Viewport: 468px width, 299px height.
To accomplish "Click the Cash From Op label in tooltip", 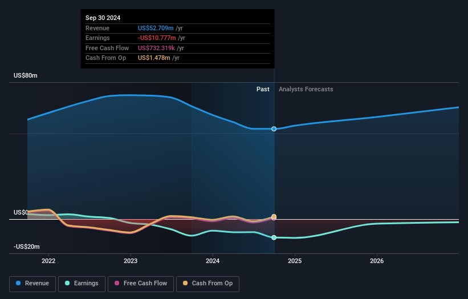I will tap(105, 58).
